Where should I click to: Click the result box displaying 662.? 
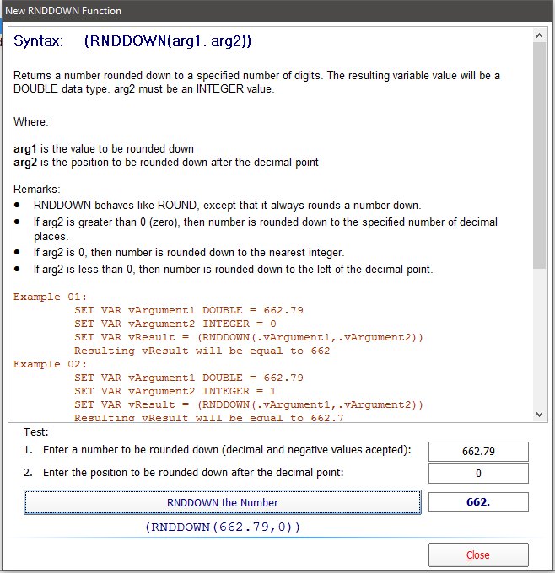[478, 502]
